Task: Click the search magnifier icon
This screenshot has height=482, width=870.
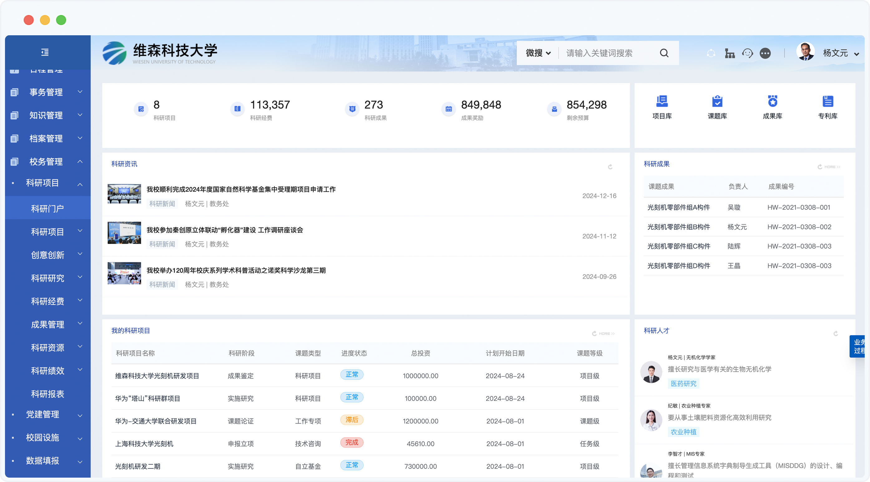Action: pyautogui.click(x=664, y=53)
